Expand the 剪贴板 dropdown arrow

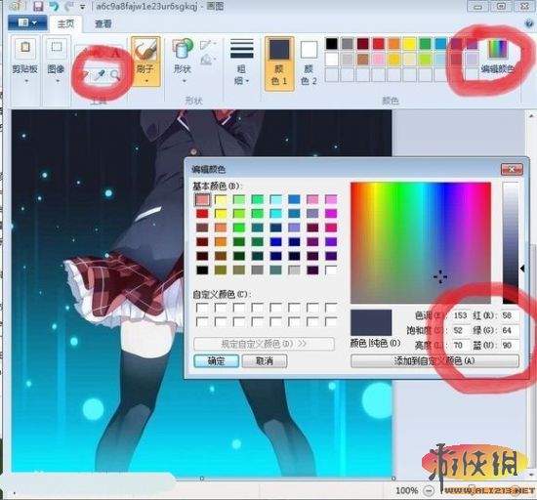tap(25, 81)
